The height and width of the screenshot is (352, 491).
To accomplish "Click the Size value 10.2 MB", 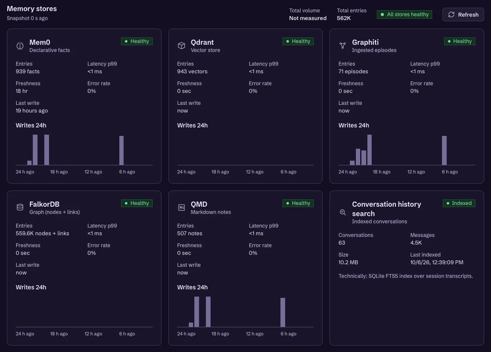I will [348, 263].
